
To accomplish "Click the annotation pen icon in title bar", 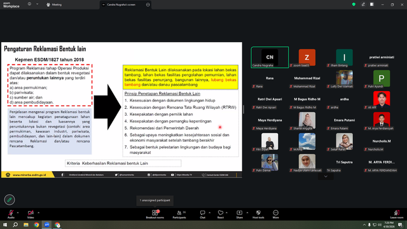I will tap(363, 4).
